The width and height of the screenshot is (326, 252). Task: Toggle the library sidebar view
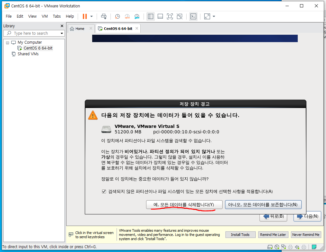151,16
